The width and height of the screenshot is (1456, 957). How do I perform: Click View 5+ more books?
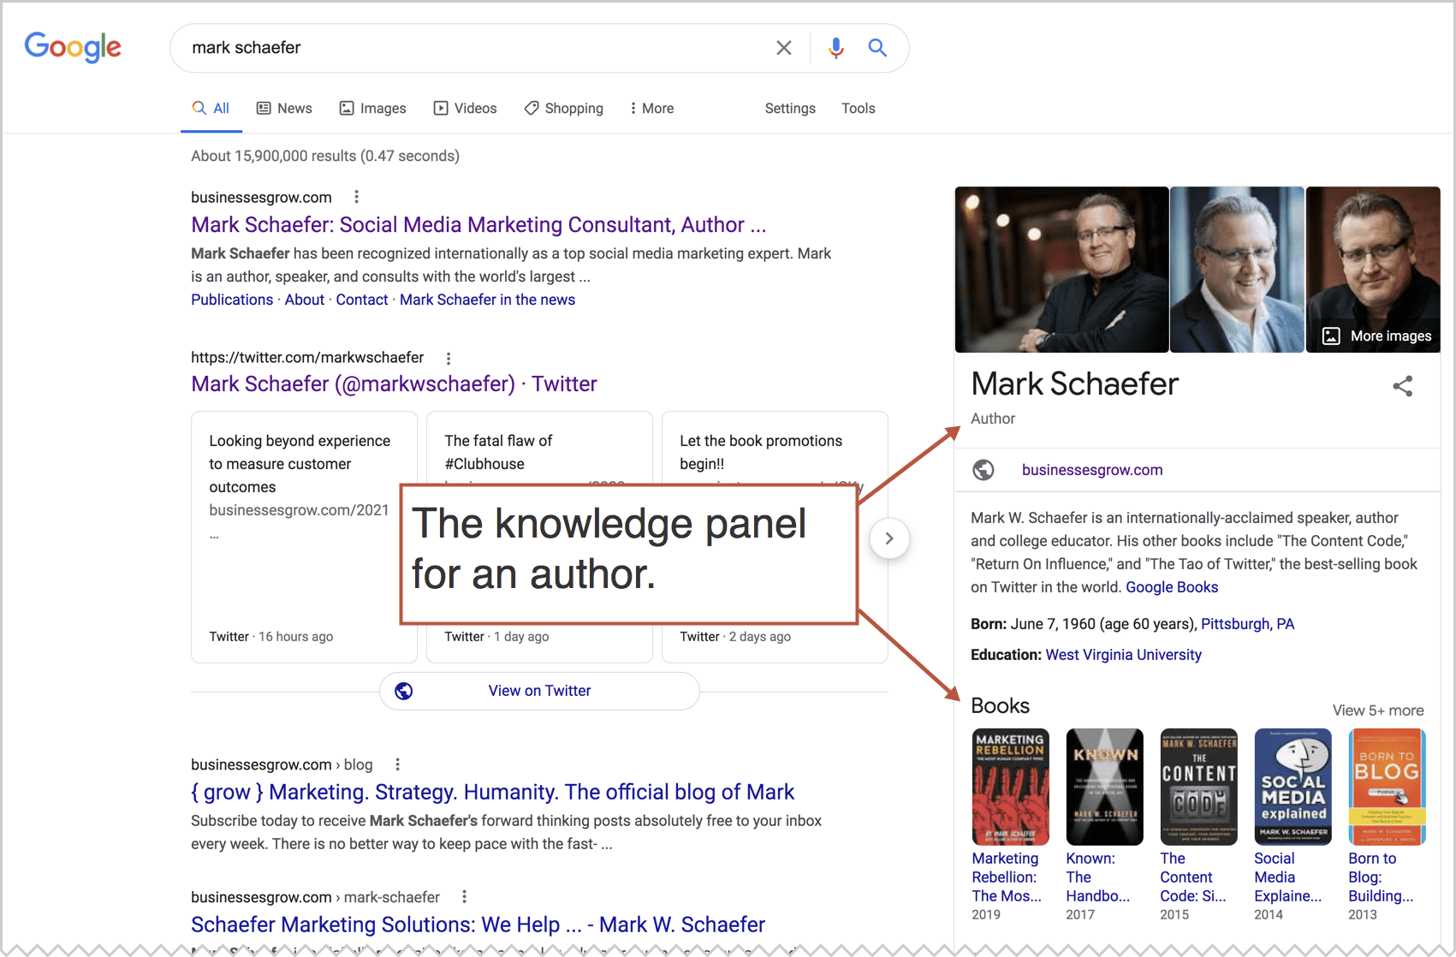[x=1378, y=710]
